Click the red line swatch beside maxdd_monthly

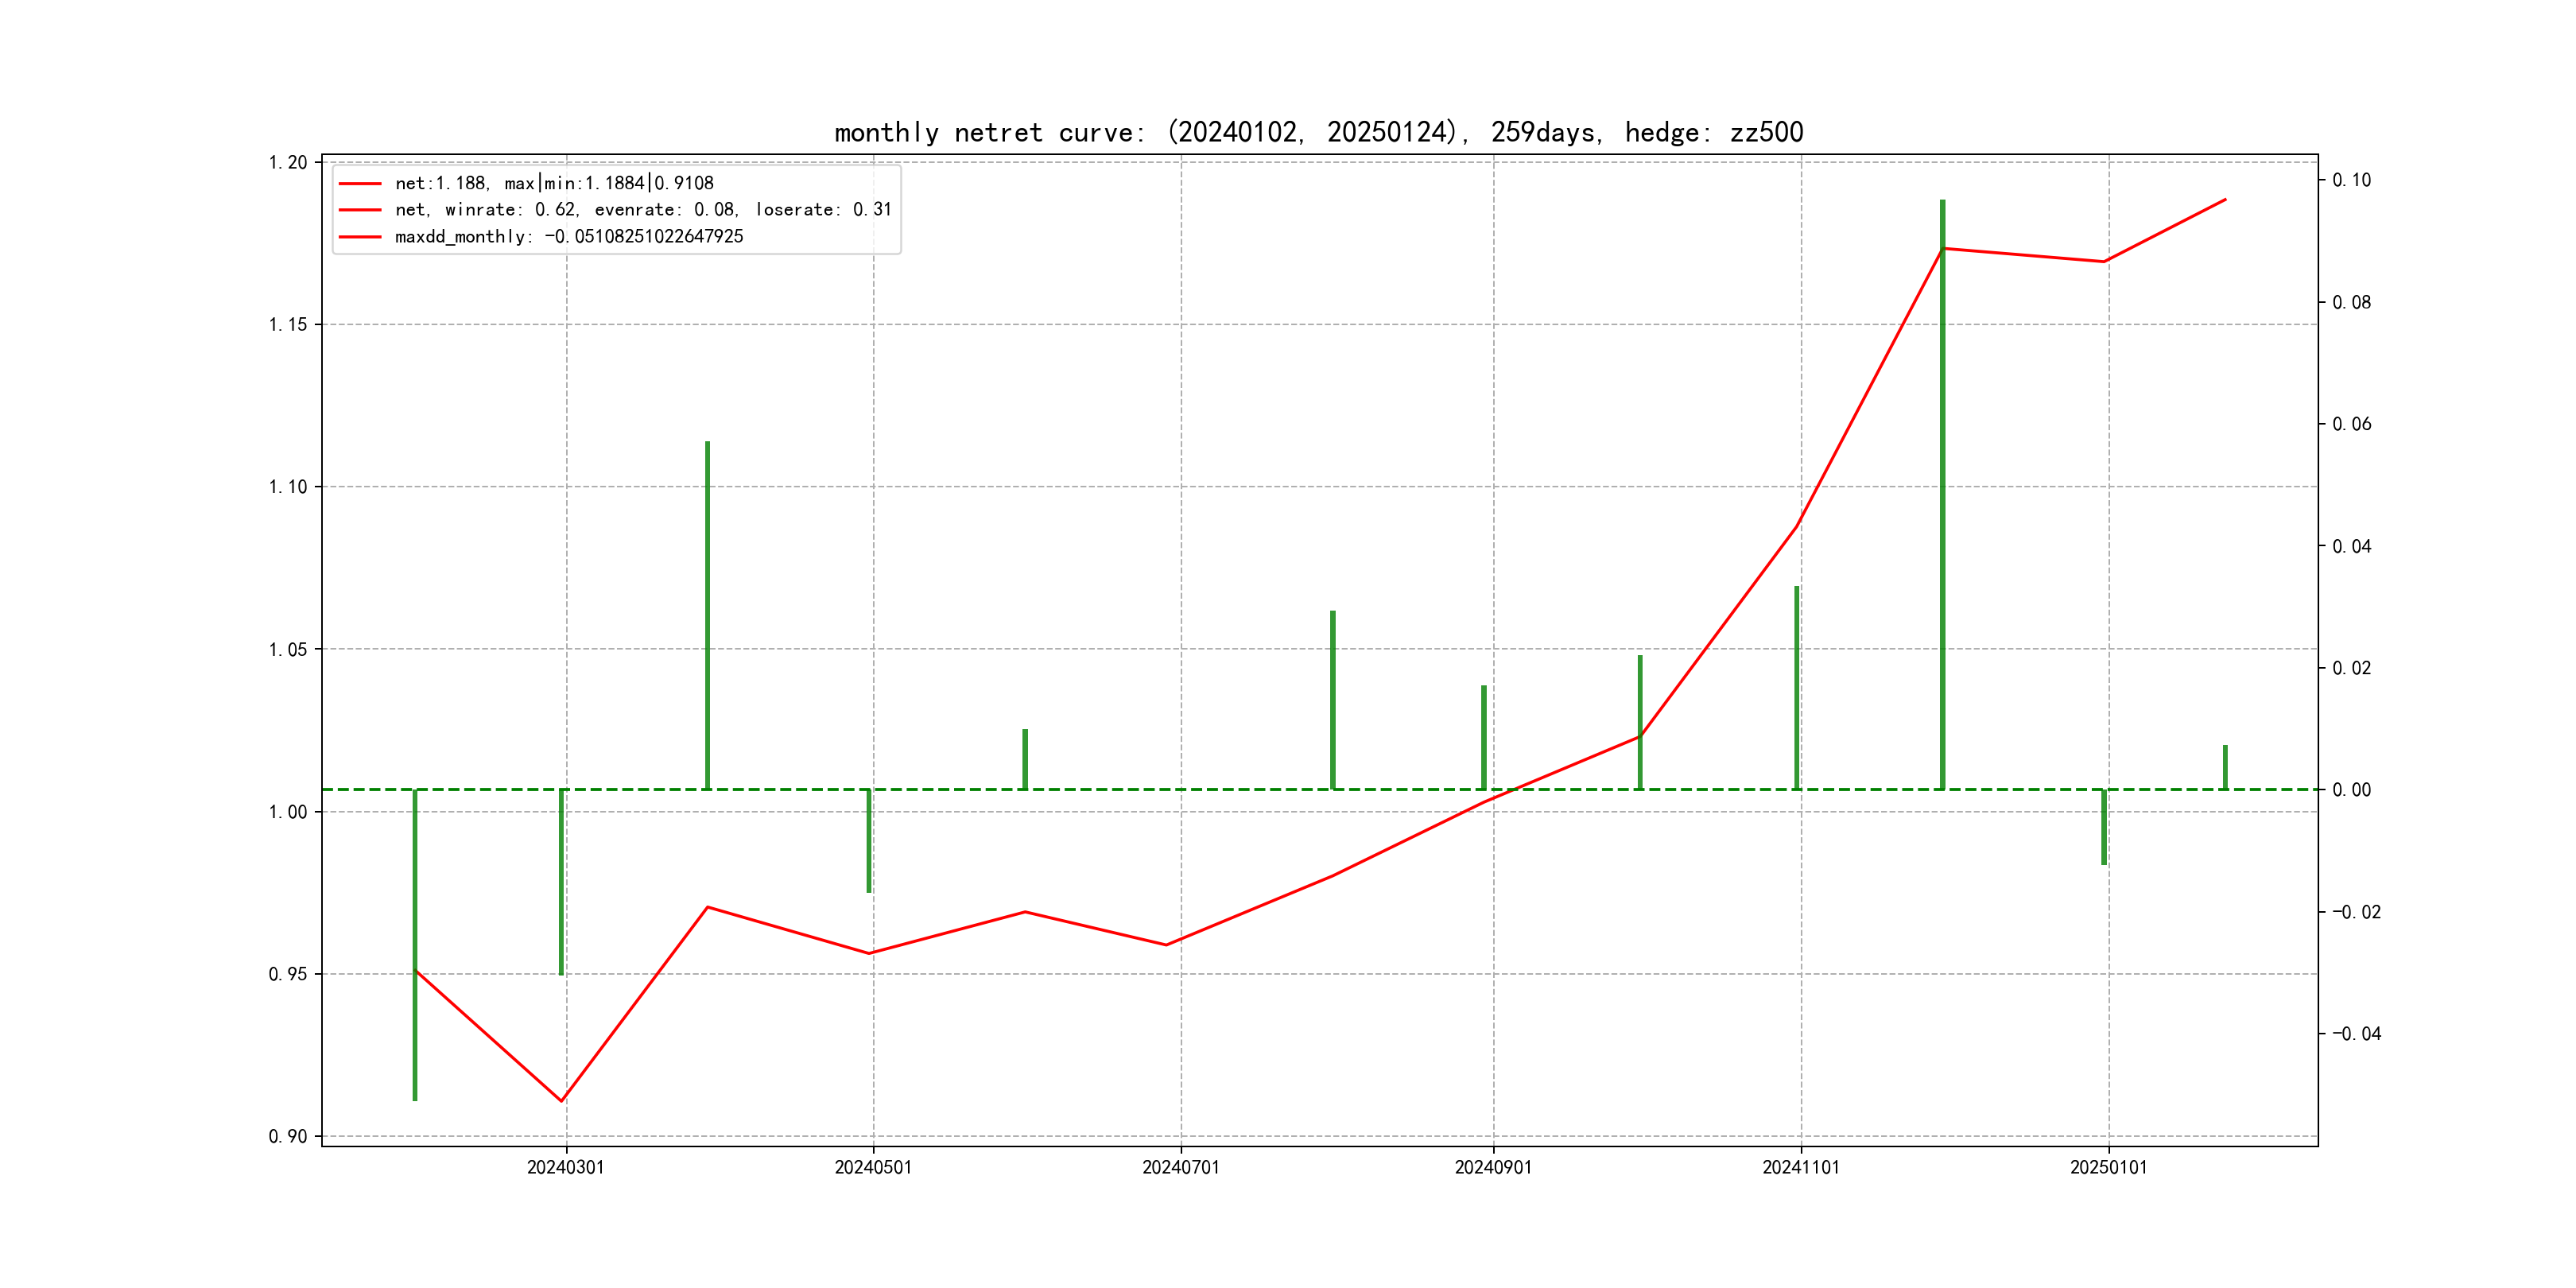click(x=360, y=237)
